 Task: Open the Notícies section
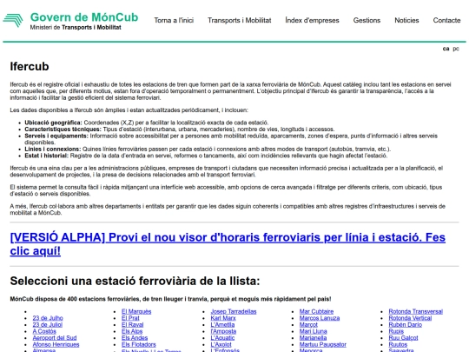(x=406, y=20)
